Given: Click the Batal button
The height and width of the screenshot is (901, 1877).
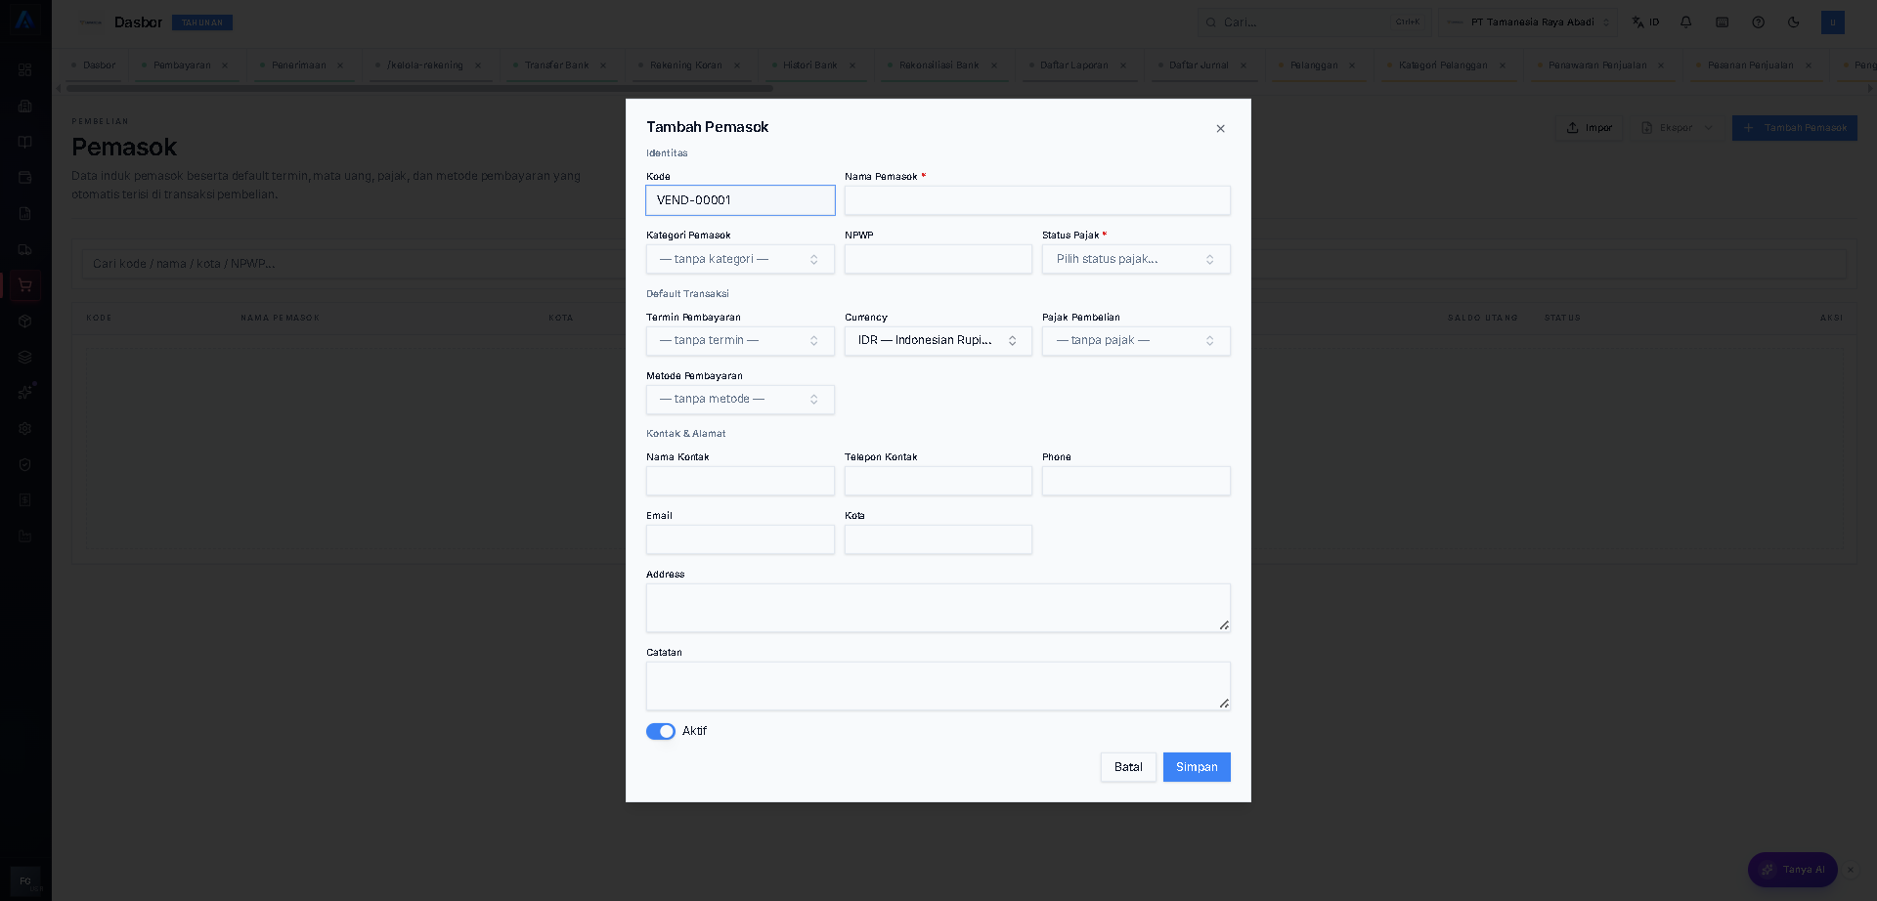Looking at the screenshot, I should (x=1128, y=767).
